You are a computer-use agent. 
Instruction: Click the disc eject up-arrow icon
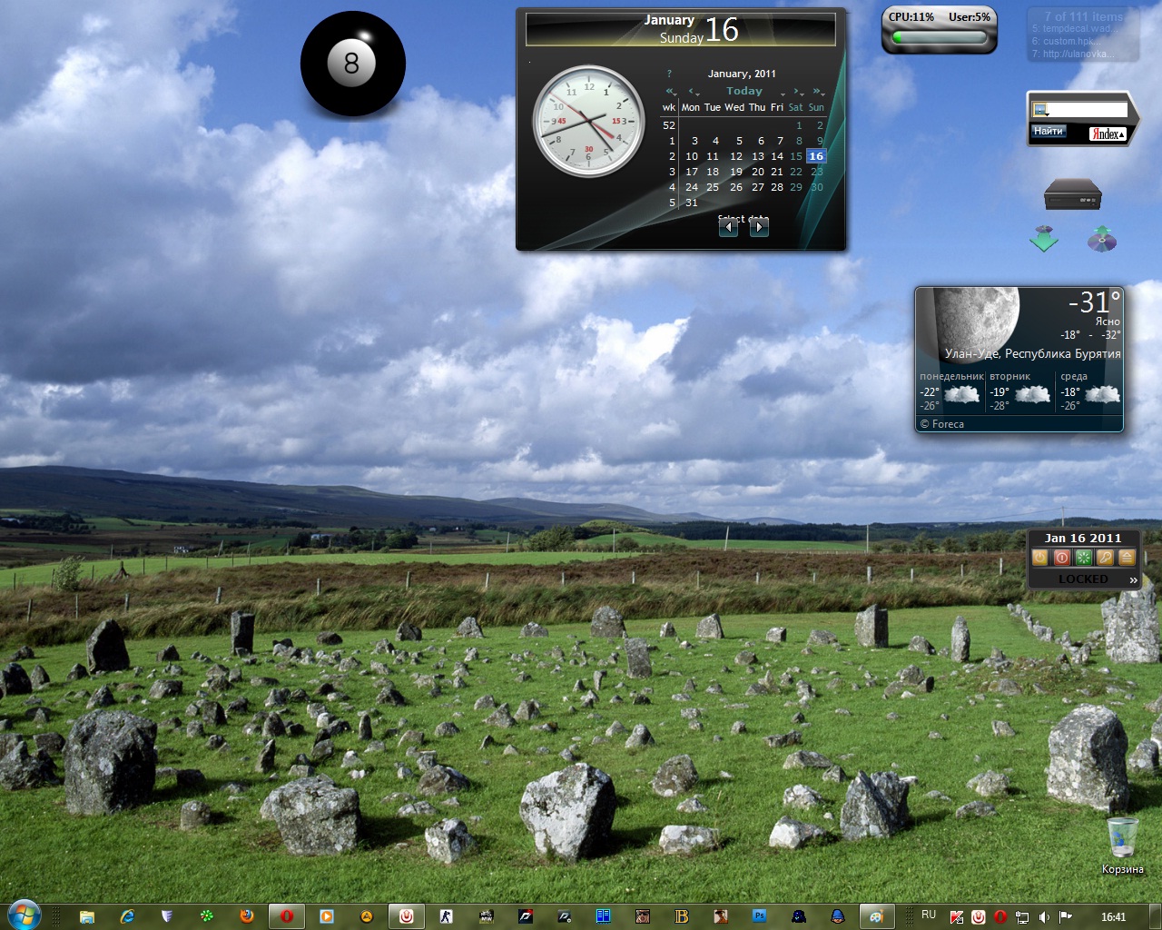tap(1101, 239)
